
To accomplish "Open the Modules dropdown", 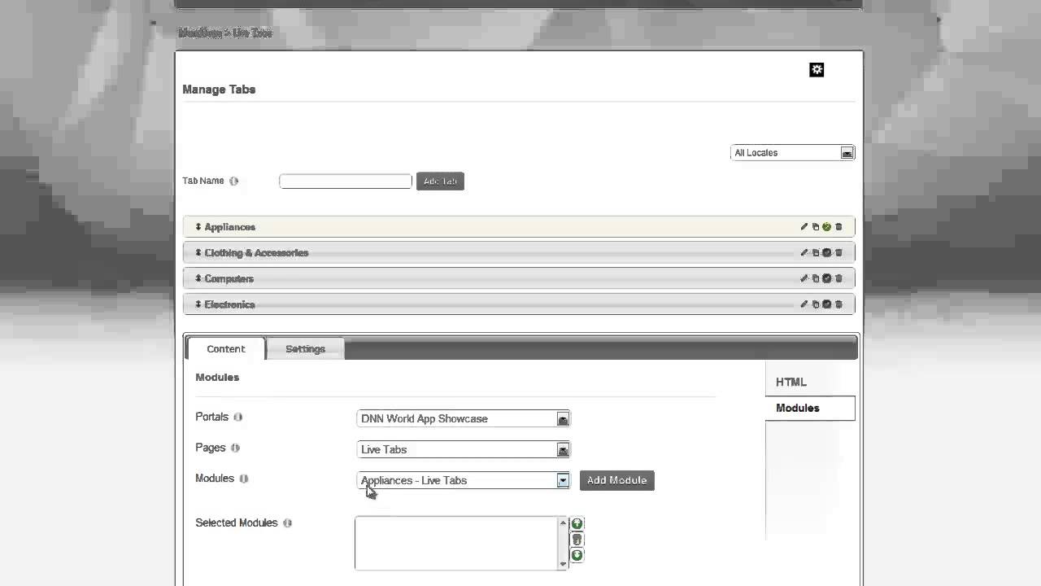I will click(464, 480).
